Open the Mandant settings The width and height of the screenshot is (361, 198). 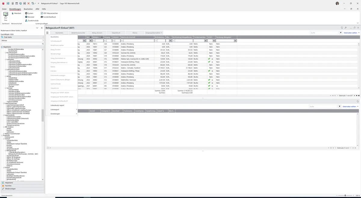16,13
